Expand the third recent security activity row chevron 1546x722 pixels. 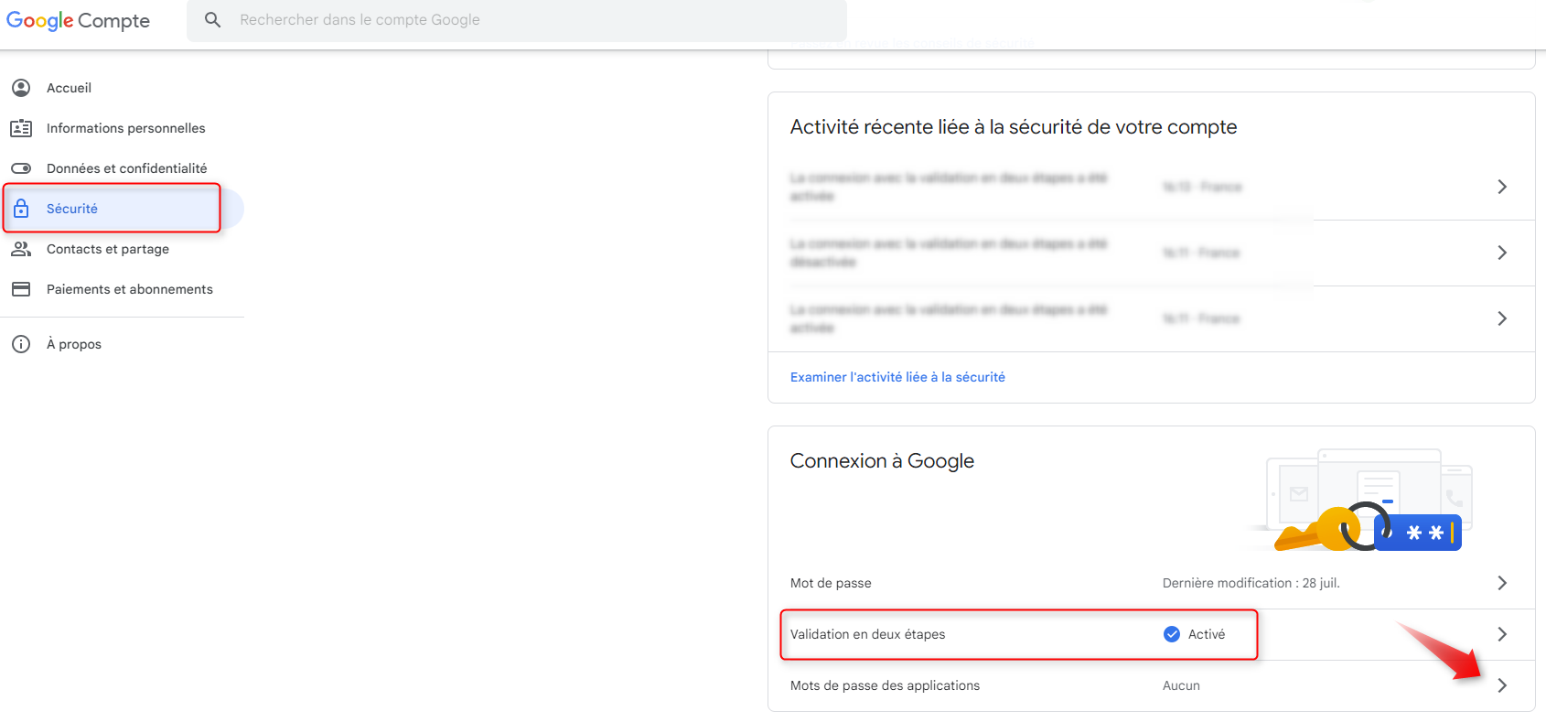tap(1502, 318)
